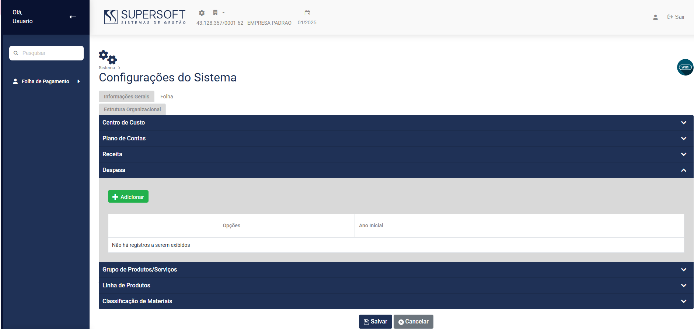
Task: Switch to the Folha tab
Action: [167, 97]
